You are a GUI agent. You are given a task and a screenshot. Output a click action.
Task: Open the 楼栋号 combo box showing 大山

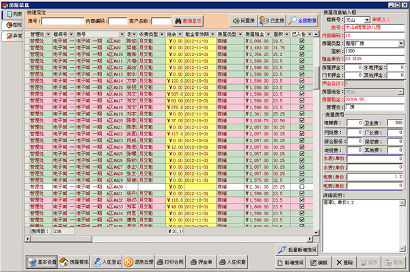point(367,20)
